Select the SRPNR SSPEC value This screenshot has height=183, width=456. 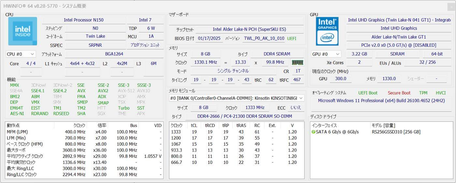point(95,45)
